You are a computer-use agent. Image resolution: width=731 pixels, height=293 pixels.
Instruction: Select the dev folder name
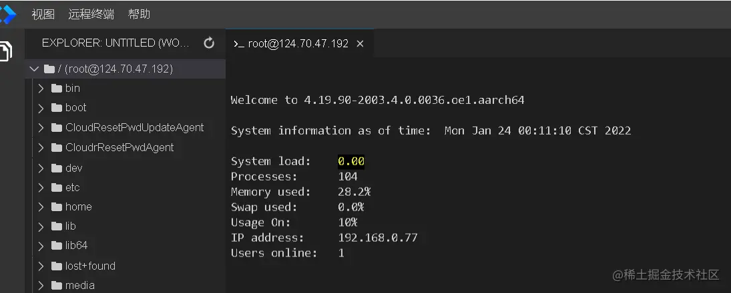click(x=73, y=168)
